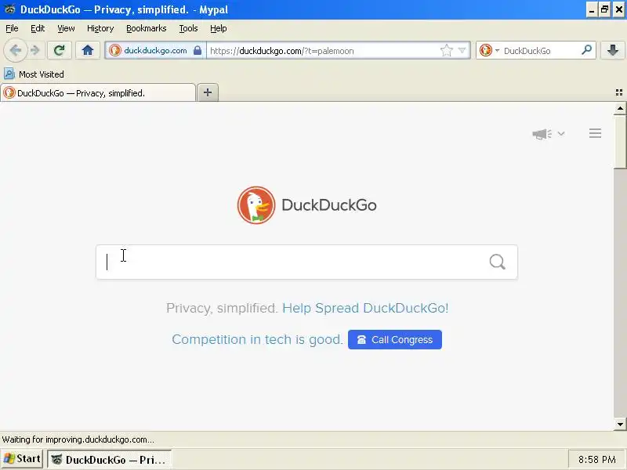Viewport: 627px width, 470px height.
Task: Click the scrollbar up arrow
Action: (620, 108)
